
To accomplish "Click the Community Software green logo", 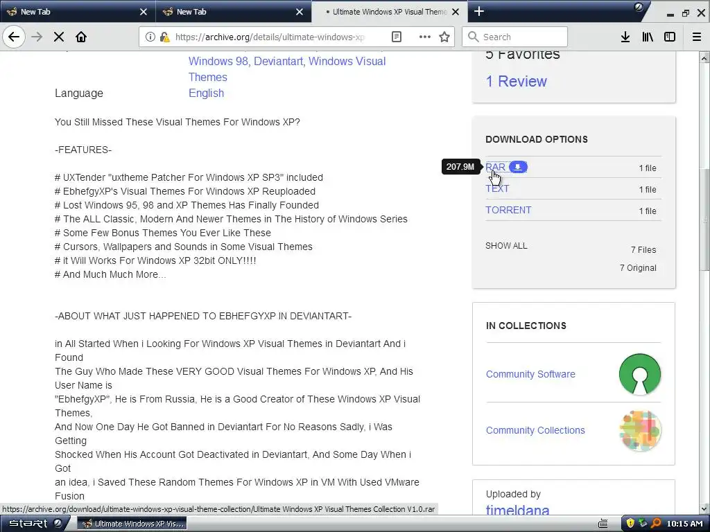I will (639, 374).
